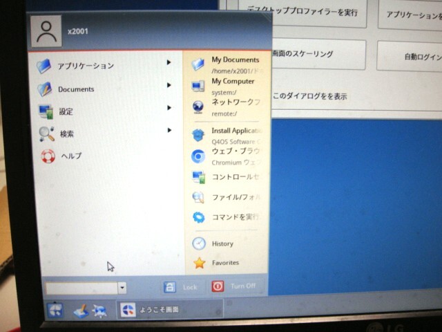Viewport: 442px width, 332px height.
Task: Click the second quick-launch taskbar icon
Action: pos(99,311)
